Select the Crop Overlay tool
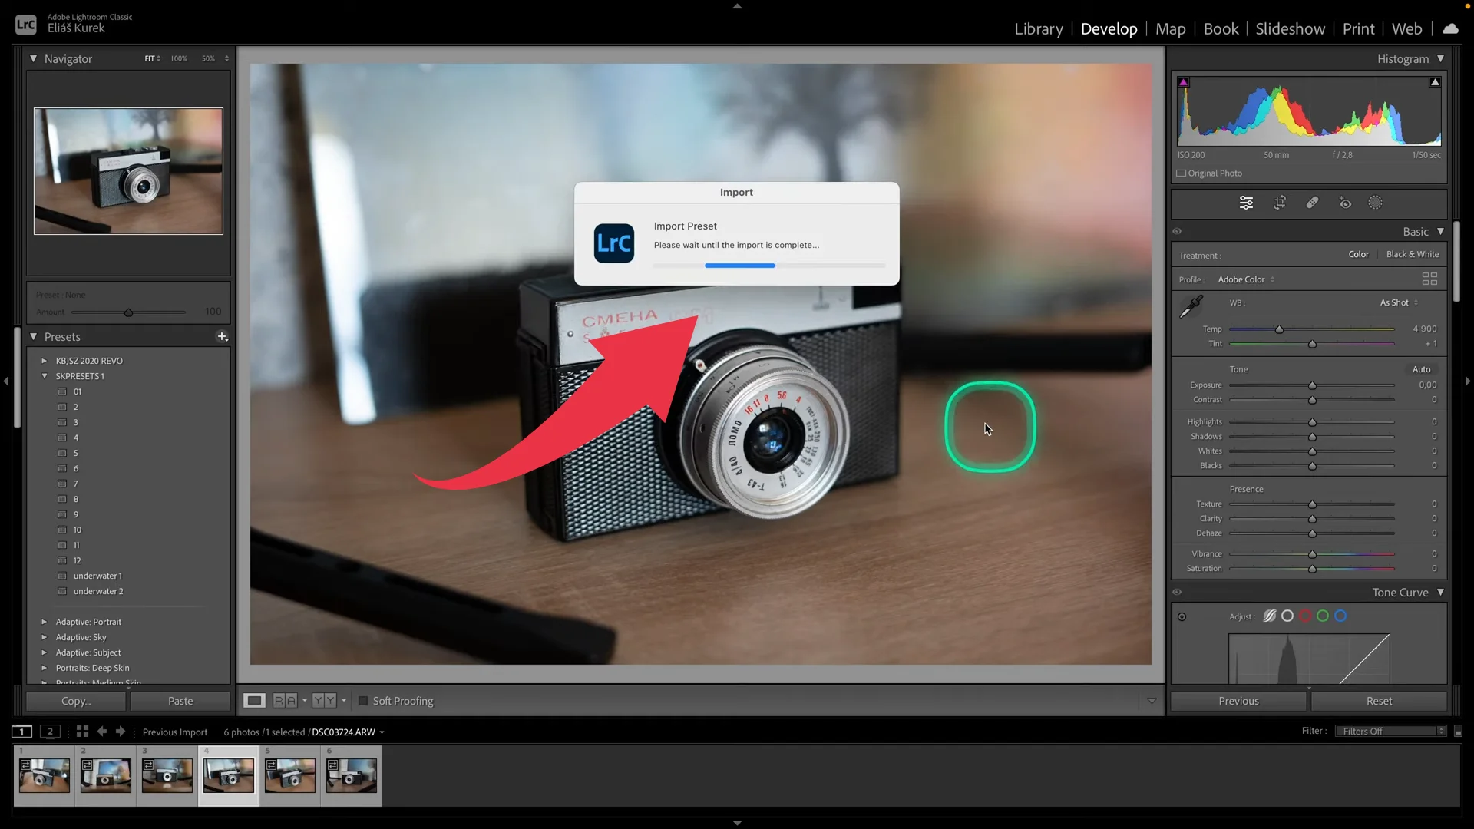Image resolution: width=1474 pixels, height=829 pixels. click(x=1280, y=203)
